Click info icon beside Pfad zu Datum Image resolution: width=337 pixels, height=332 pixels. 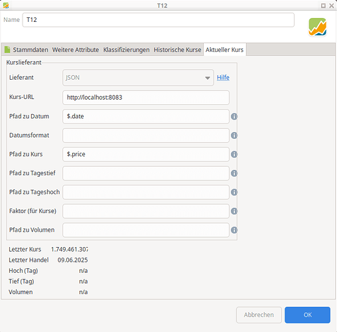[x=234, y=116]
